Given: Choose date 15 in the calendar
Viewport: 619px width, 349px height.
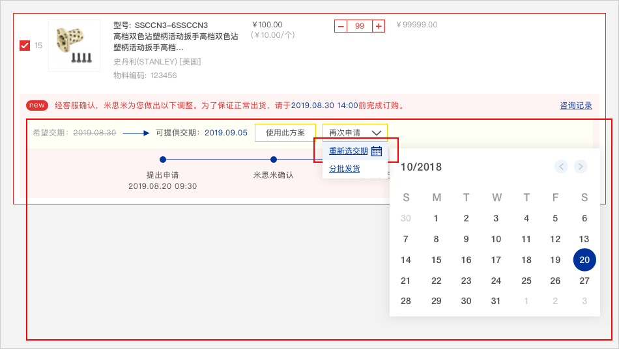Looking at the screenshot, I should [436, 260].
